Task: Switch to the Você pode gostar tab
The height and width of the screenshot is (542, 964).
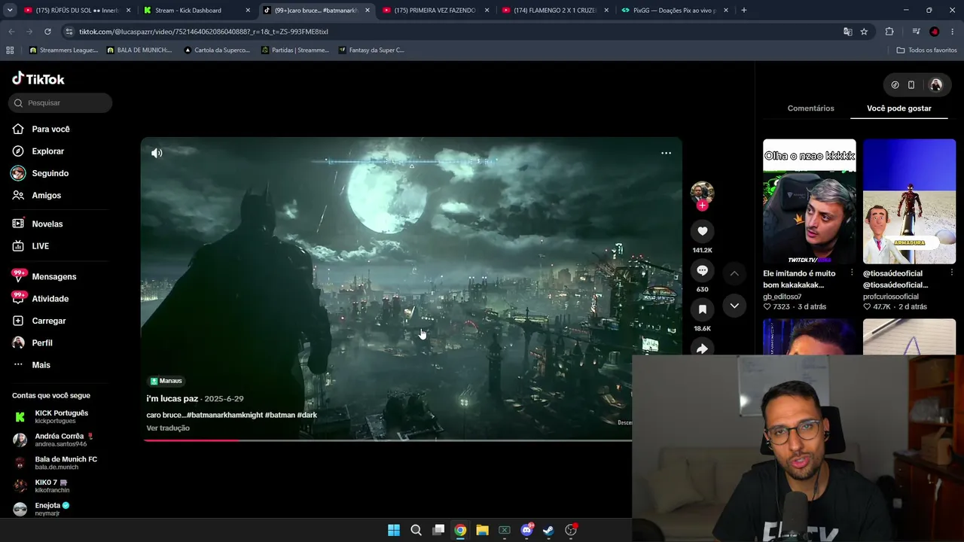Action: click(899, 108)
